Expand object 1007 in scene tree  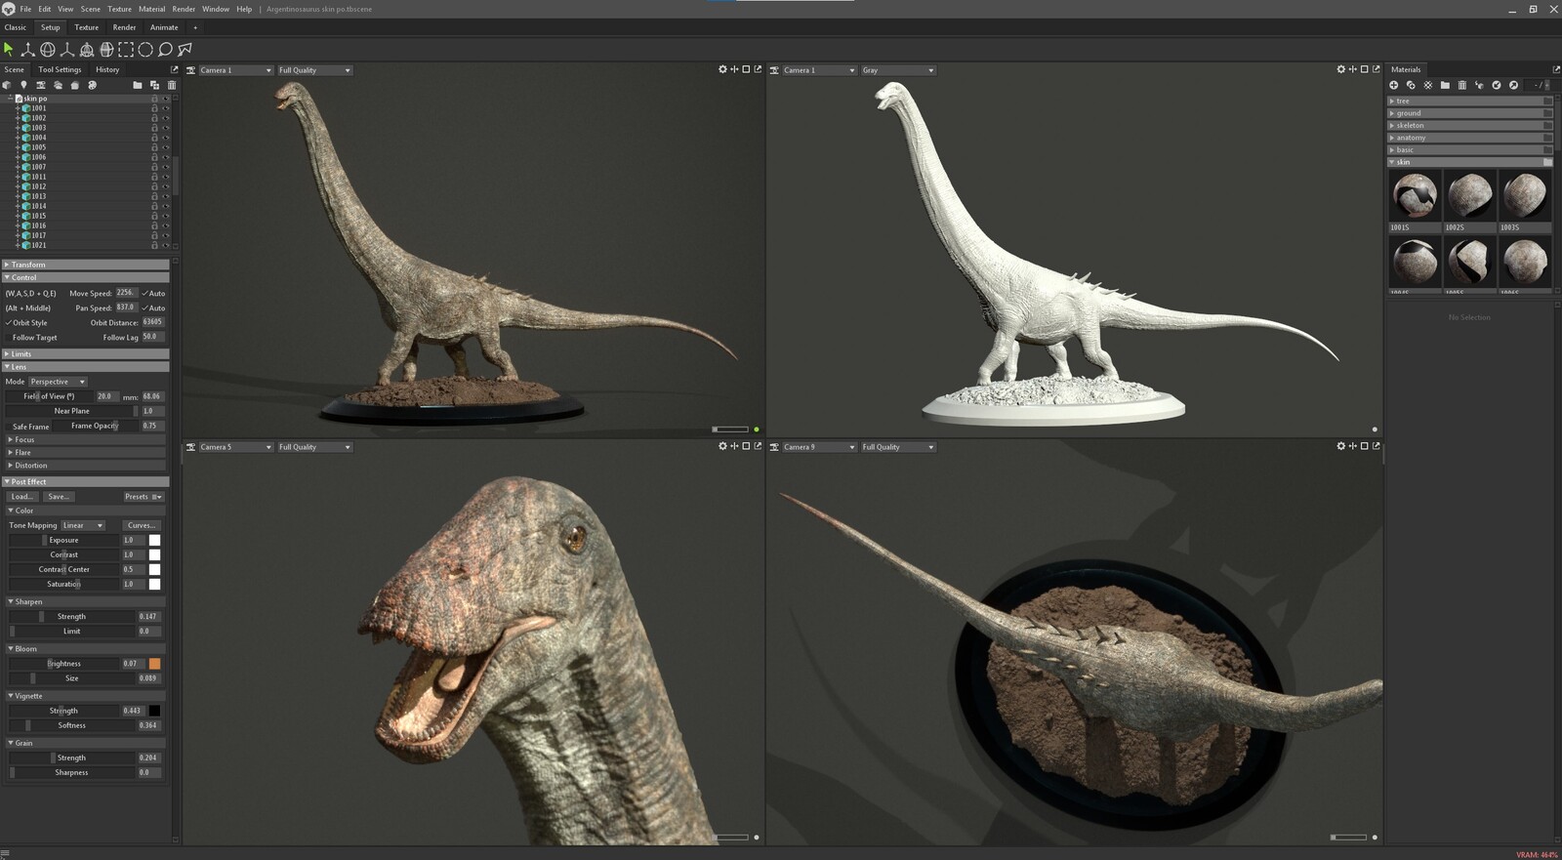[17, 167]
